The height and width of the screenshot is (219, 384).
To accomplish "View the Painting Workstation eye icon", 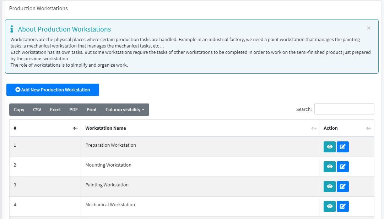I will [x=329, y=186].
